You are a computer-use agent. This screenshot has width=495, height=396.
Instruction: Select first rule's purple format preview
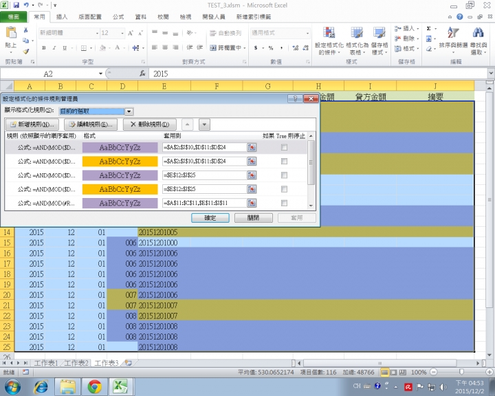[120, 147]
